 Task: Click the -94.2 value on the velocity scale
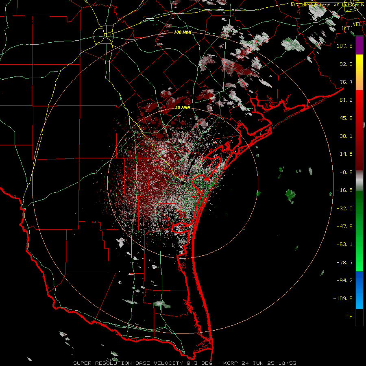click(x=344, y=281)
